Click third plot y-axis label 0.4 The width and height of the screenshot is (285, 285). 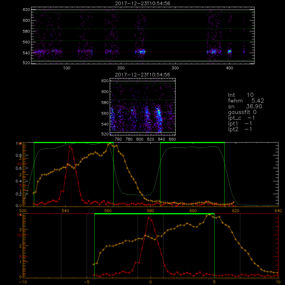(19, 181)
